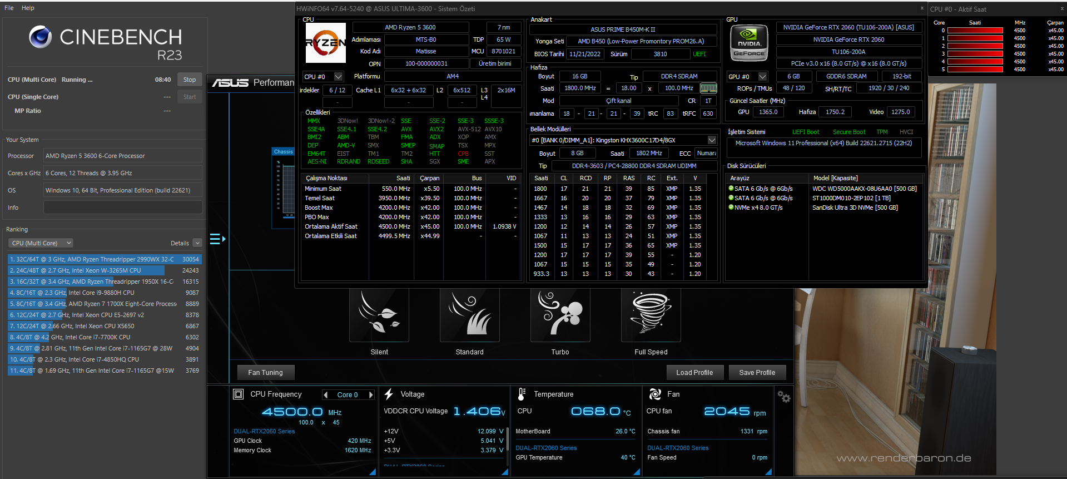Click the Processor name field in Cinebench
The image size is (1067, 479).
click(123, 156)
